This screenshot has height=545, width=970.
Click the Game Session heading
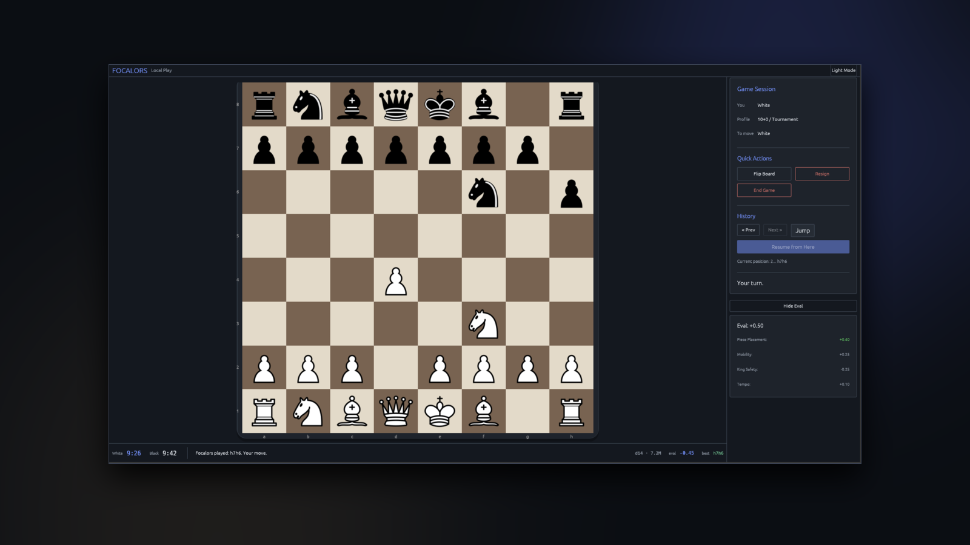[756, 89]
